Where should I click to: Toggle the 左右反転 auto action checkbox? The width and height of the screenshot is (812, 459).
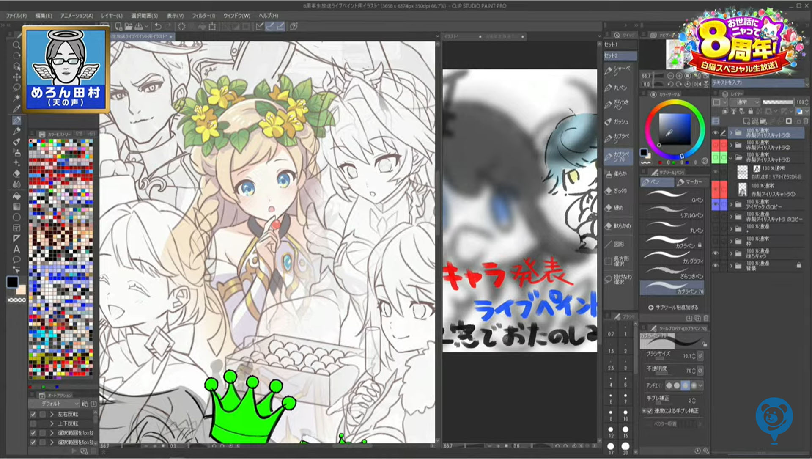[33, 414]
